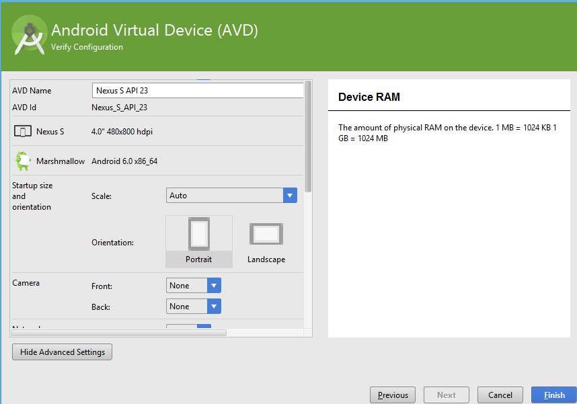Image resolution: width=577 pixels, height=404 pixels.
Task: Click the AVD Name input field
Action: coord(198,91)
